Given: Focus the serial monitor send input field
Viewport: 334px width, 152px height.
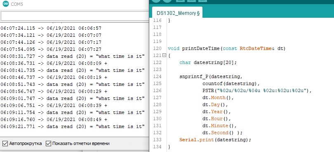Looking at the screenshot, I should (x=75, y=16).
